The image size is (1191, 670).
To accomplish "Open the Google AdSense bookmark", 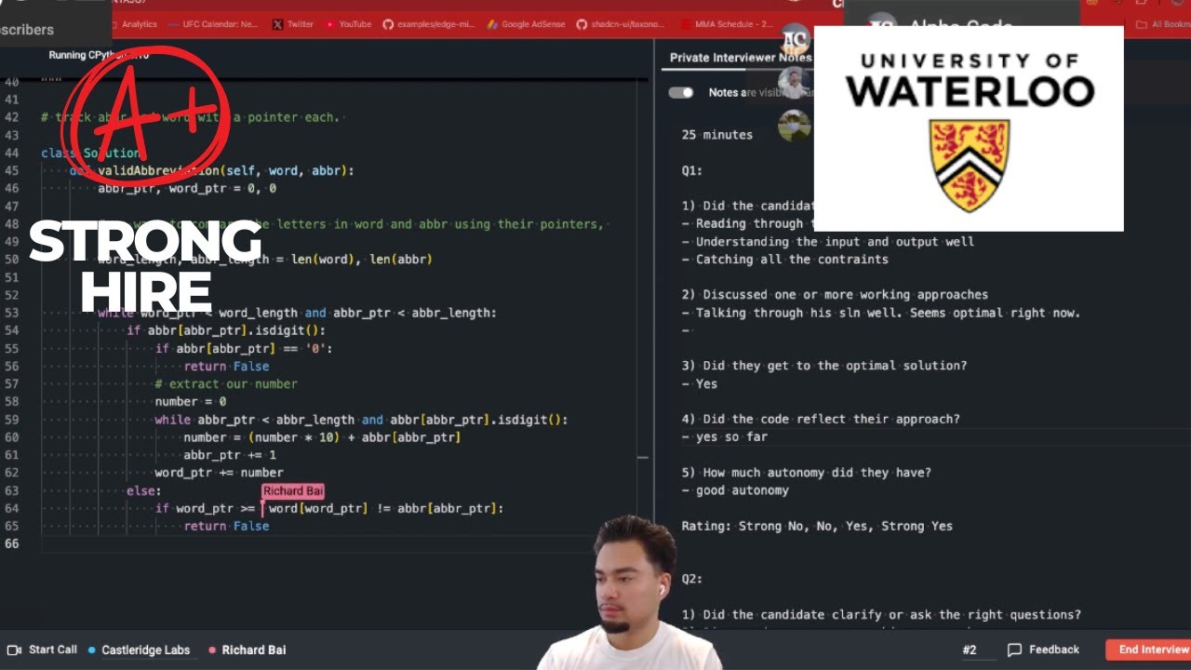I will [526, 24].
